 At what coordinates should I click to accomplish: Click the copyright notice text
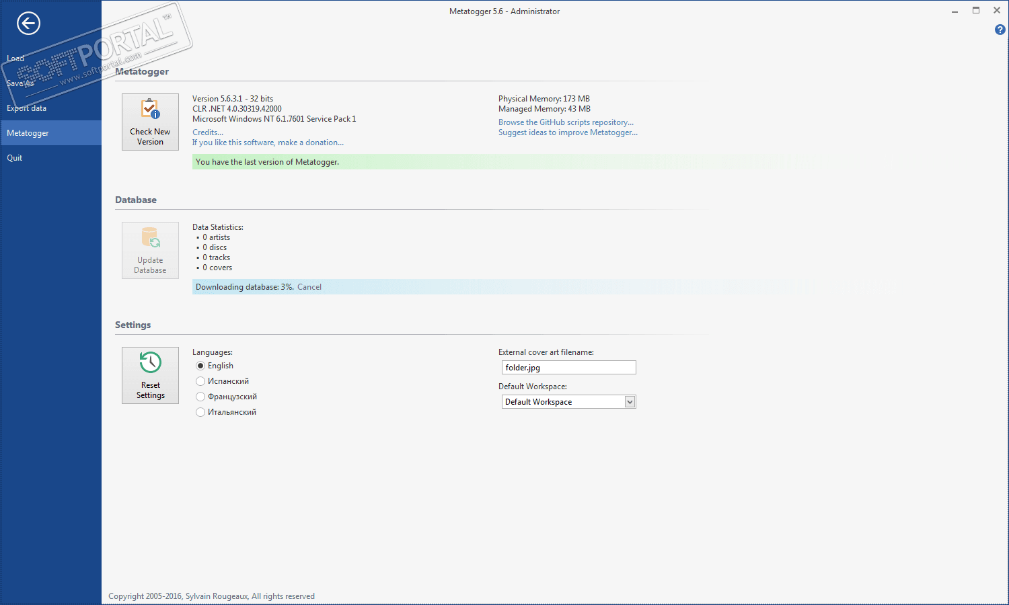tap(211, 596)
